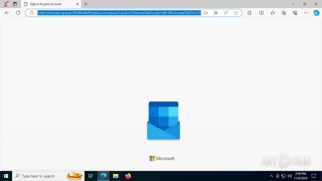Open the Extensions puzzle icon
322x181 pixels.
click(x=249, y=13)
